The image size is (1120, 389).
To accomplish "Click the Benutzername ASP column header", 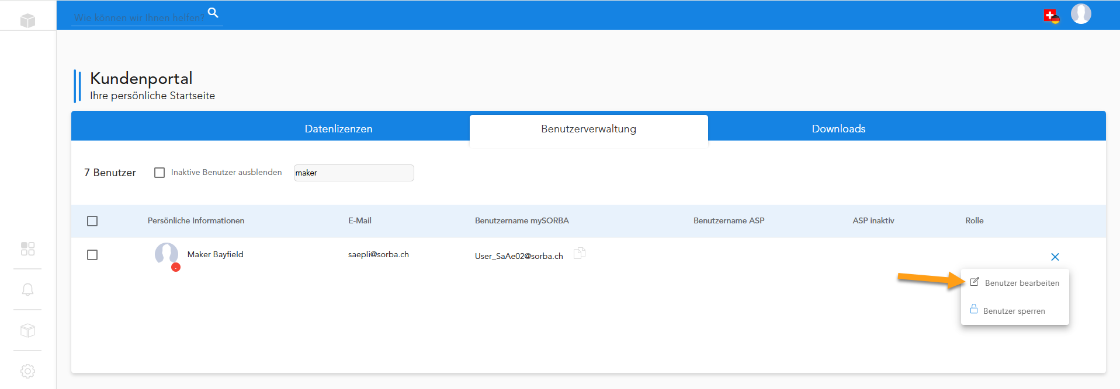I will pyautogui.click(x=729, y=220).
